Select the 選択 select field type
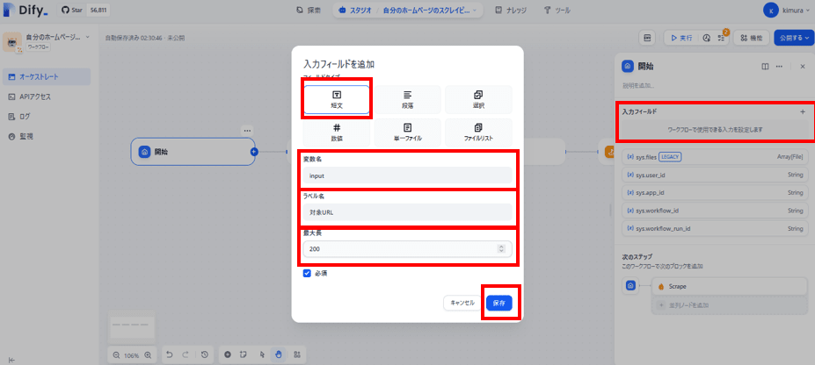This screenshot has width=815, height=365. pyautogui.click(x=478, y=99)
